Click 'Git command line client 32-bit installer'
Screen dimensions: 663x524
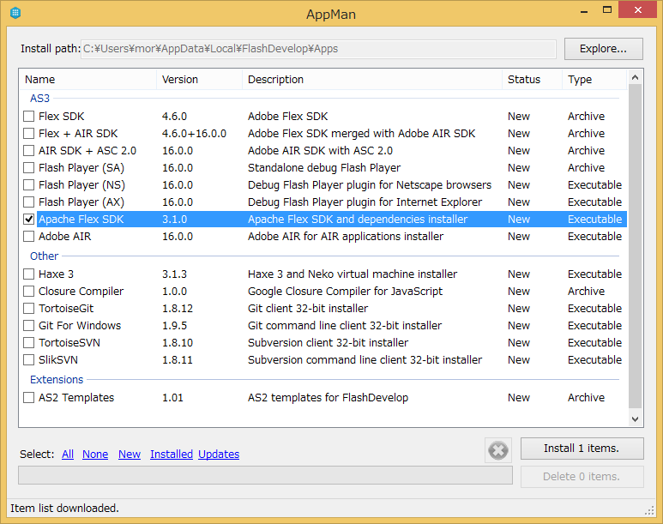345,326
